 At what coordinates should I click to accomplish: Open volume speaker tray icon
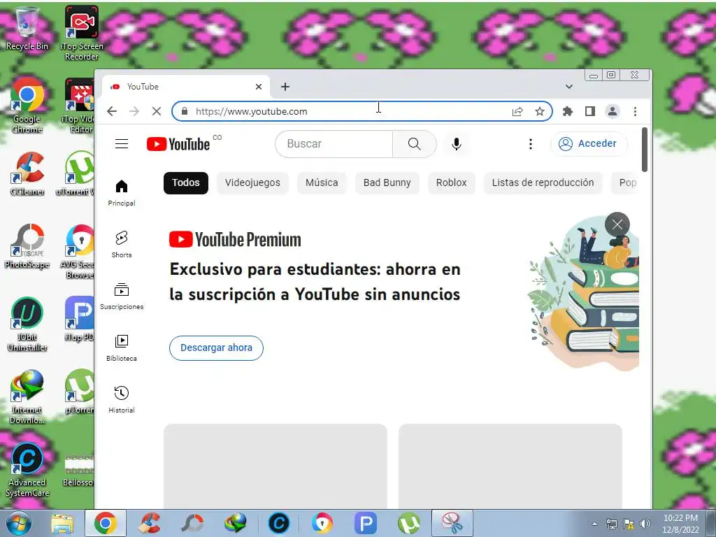point(645,524)
